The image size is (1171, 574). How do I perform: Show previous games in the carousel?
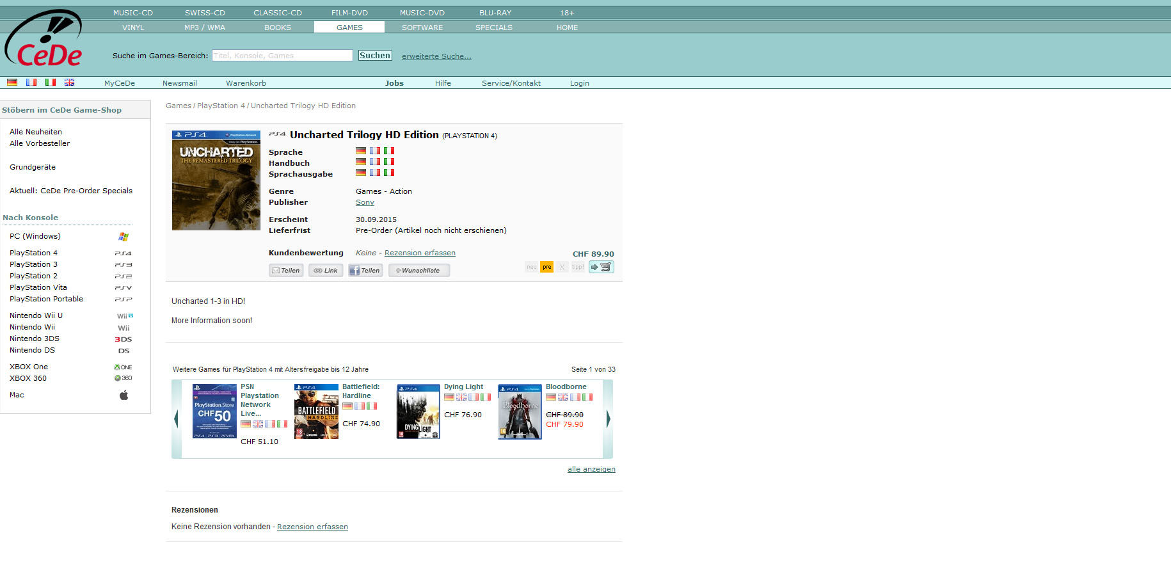(177, 419)
